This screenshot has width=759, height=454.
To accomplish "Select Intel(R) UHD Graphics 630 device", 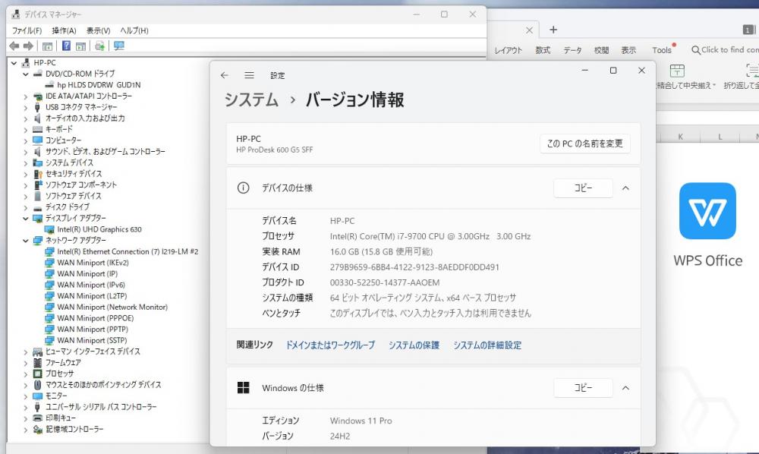I will point(99,229).
